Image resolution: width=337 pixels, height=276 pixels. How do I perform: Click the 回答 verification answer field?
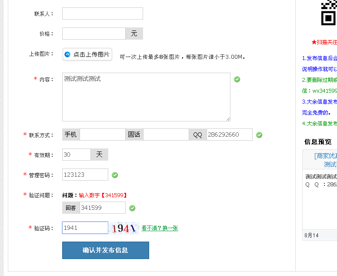coord(102,208)
